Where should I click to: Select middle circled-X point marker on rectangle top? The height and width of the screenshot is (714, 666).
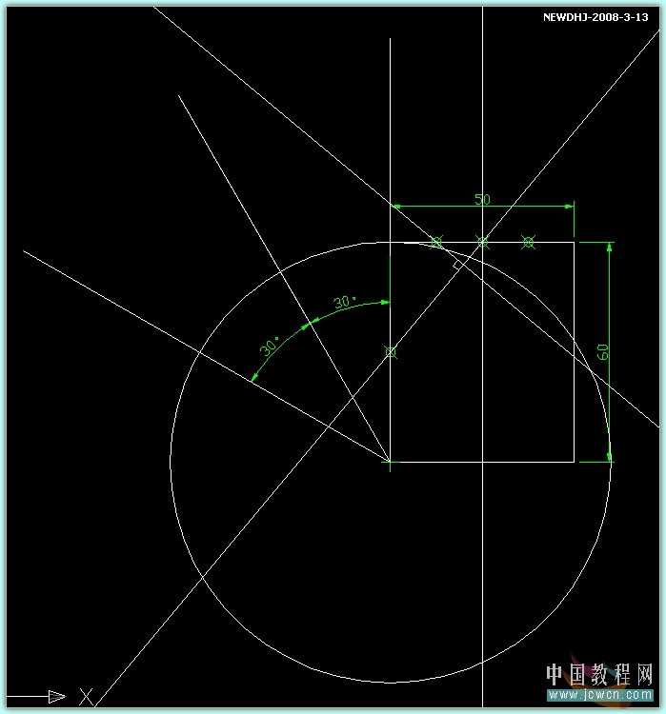[482, 242]
